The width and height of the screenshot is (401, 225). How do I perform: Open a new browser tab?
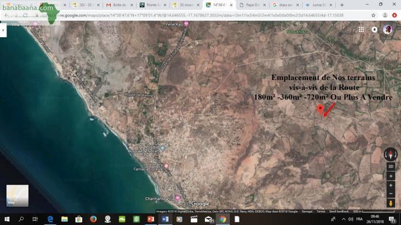(342, 5)
